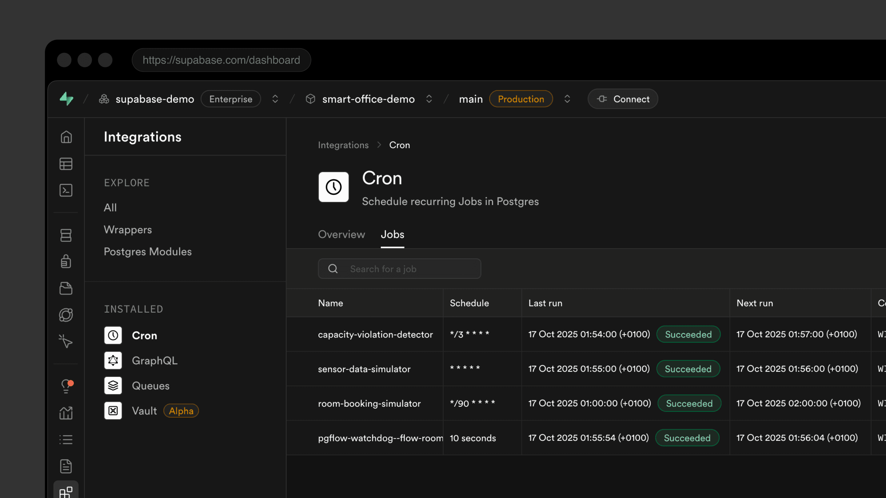The image size is (886, 498).
Task: Click the Search for a job field
Action: [x=399, y=269]
